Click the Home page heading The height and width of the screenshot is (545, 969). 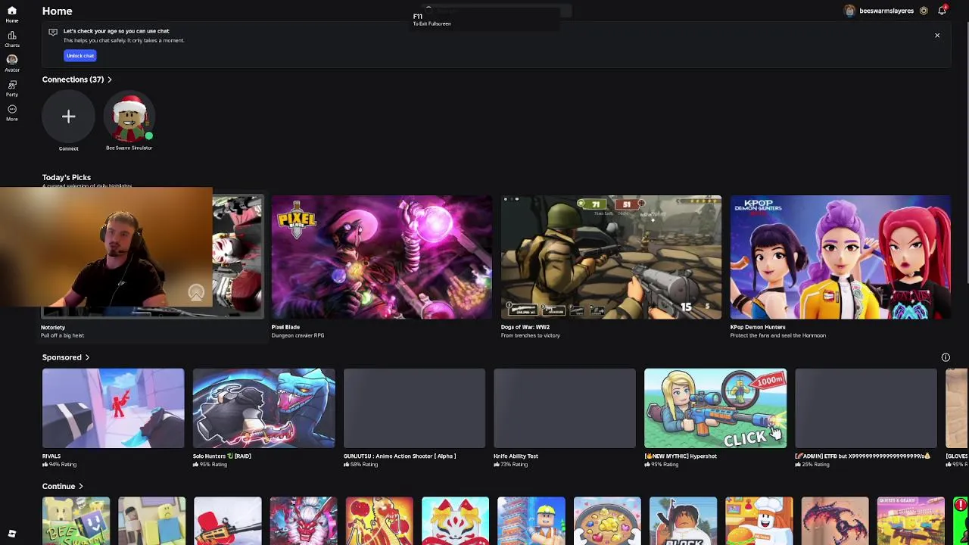58,11
